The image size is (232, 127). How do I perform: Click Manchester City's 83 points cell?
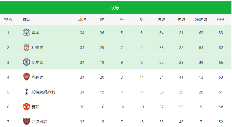coord(221,33)
